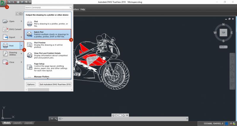
Task: Choose Plot Preview from the submenu
Action: click(47, 45)
